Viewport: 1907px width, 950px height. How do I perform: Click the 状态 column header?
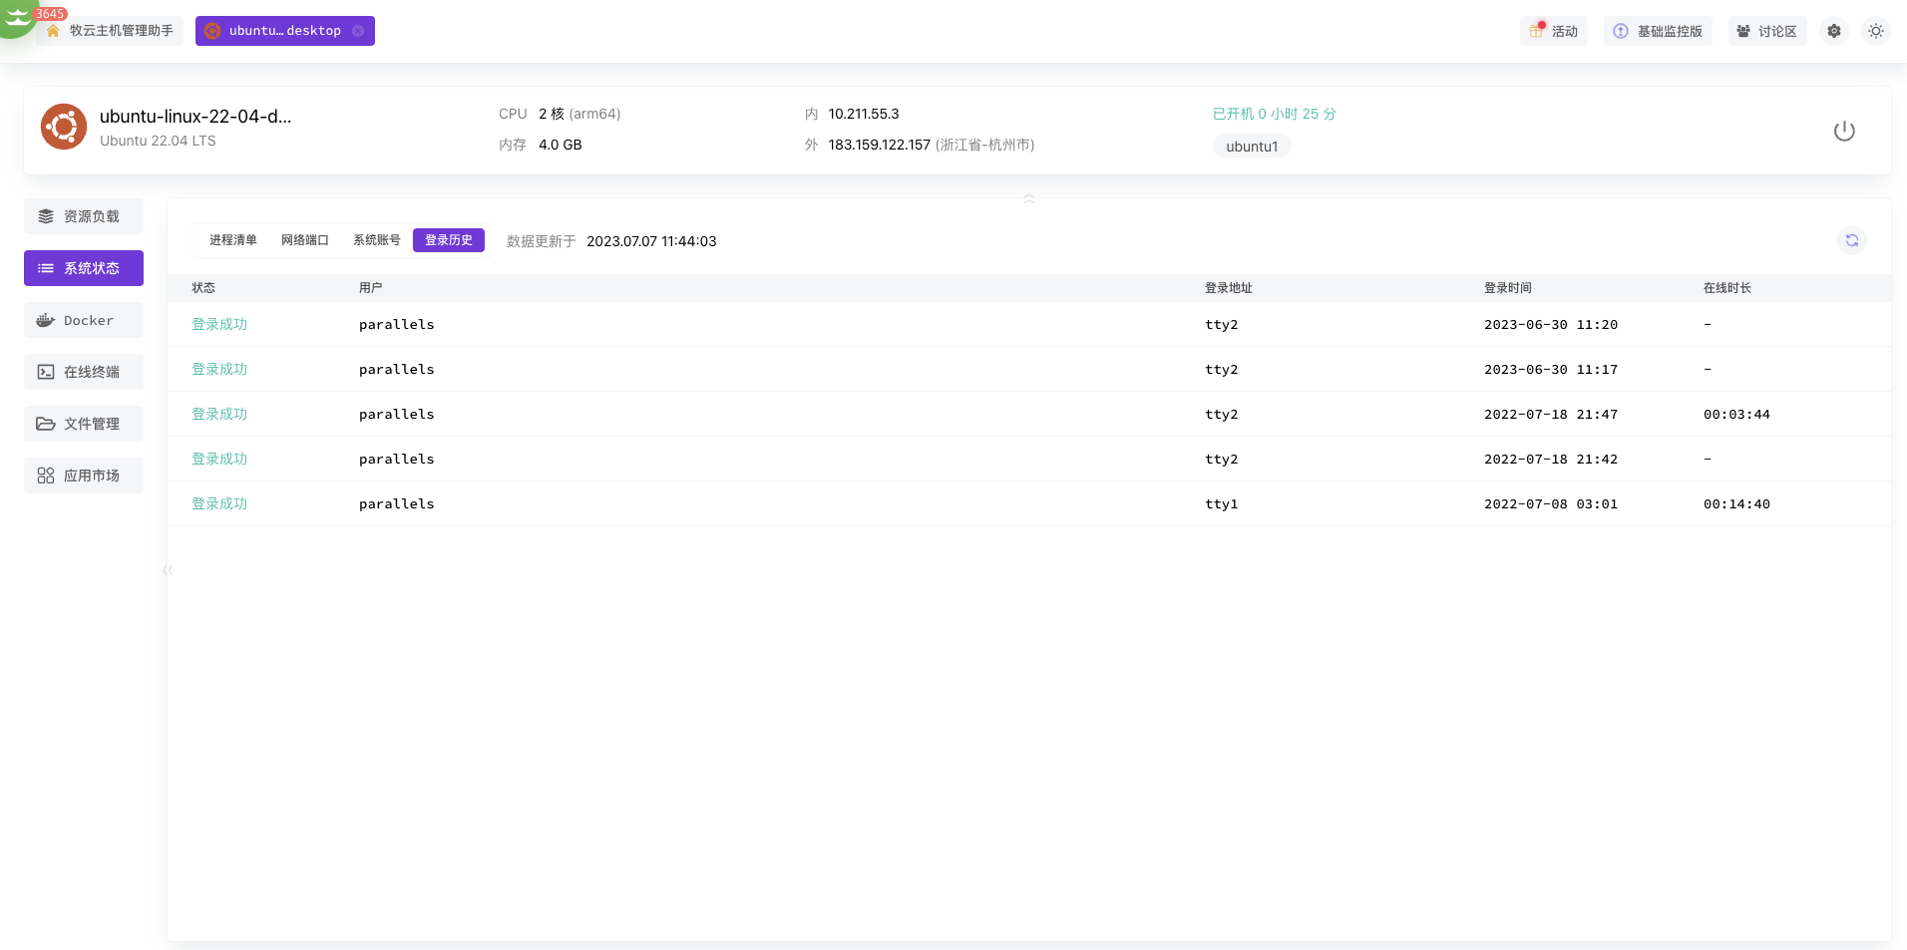tap(203, 288)
